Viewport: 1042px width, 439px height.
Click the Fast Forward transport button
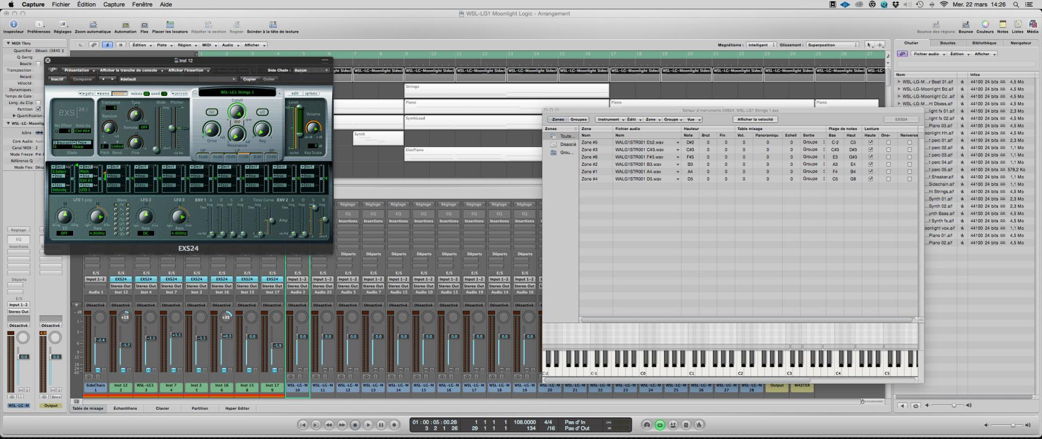coord(342,425)
